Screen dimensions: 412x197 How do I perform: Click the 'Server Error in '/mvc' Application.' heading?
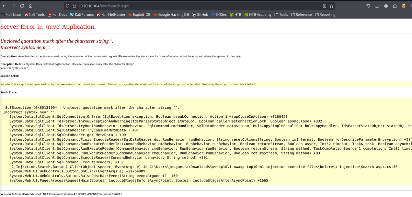tap(48, 27)
